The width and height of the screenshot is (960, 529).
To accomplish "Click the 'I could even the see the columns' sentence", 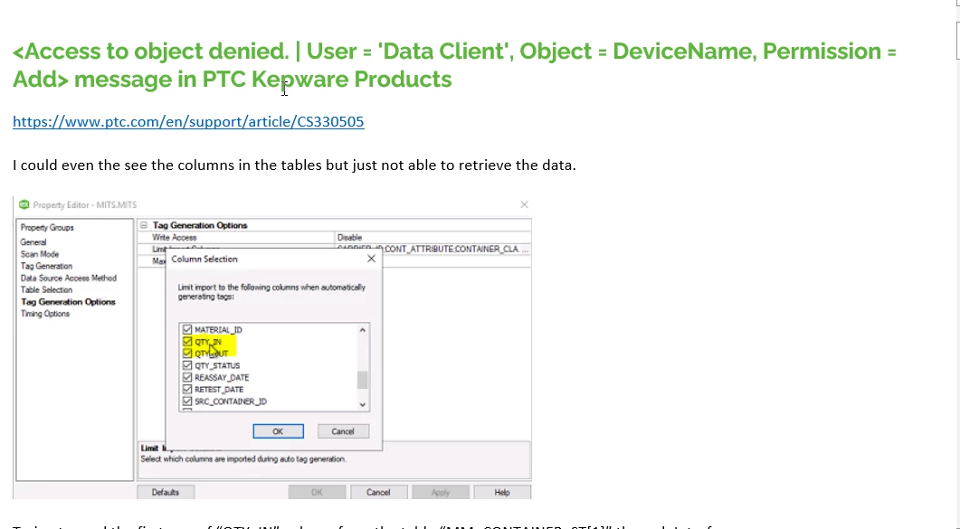I will click(x=294, y=165).
